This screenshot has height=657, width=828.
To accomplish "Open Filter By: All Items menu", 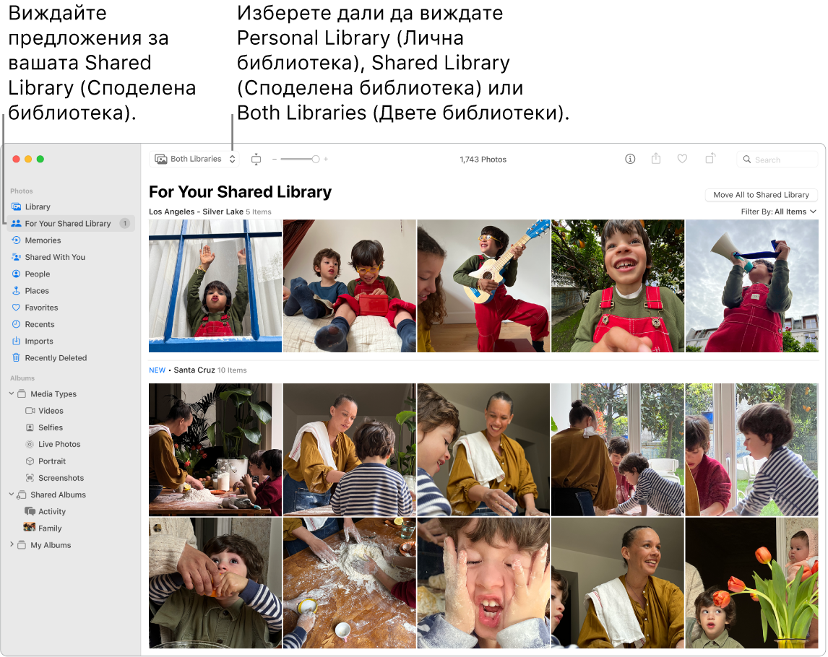I will point(778,212).
